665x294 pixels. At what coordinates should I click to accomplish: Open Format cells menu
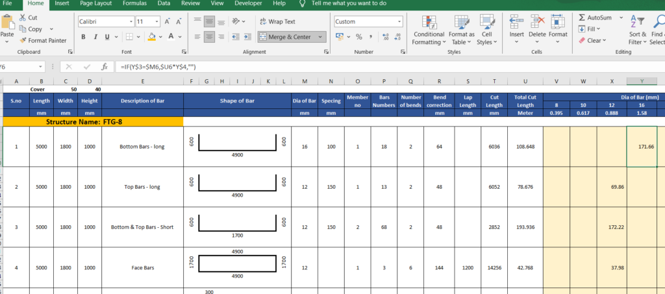[x=558, y=30]
